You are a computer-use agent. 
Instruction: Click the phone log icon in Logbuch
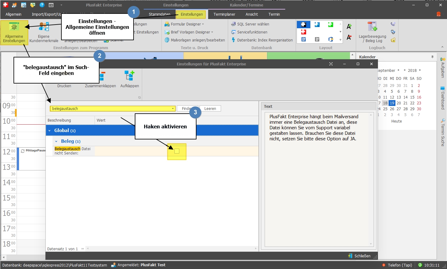(393, 24)
